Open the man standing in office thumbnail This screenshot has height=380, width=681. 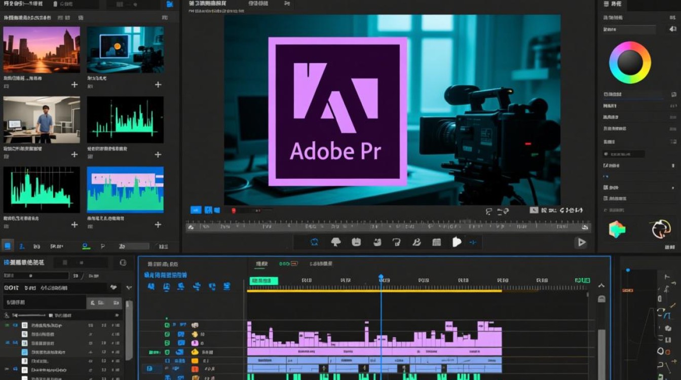(x=42, y=120)
